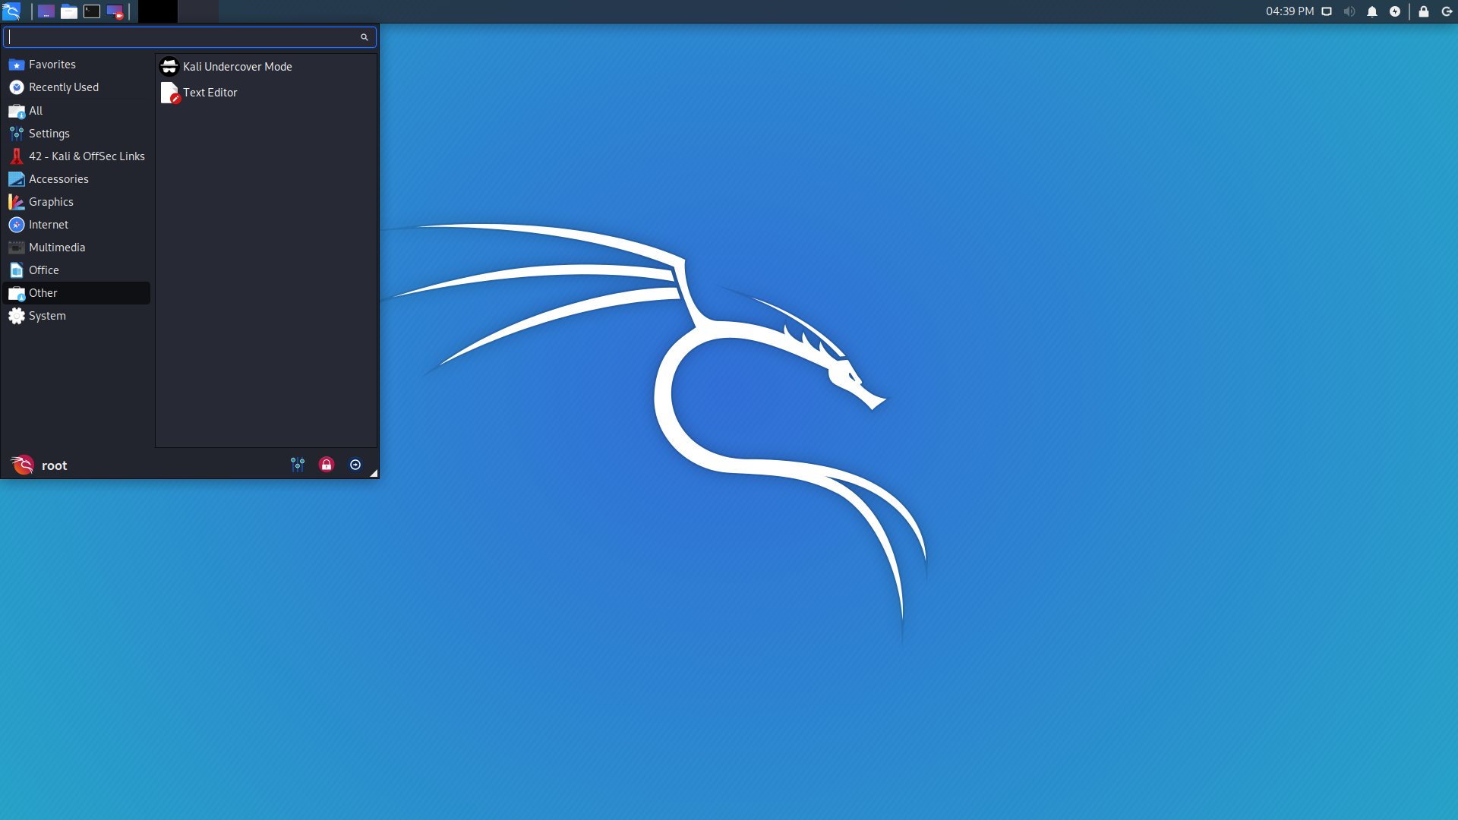Screen dimensions: 1458x820
Task: Show the All applications category
Action: [x=77, y=111]
